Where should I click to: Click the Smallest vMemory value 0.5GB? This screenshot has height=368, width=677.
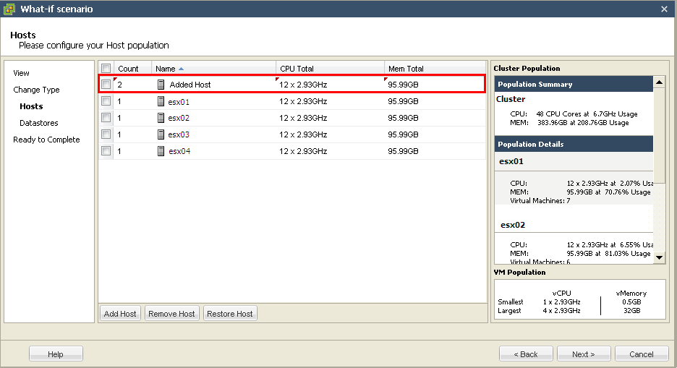click(631, 302)
